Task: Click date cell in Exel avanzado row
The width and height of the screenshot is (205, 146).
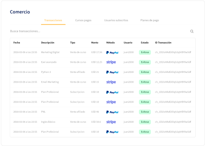Action: click(25, 62)
